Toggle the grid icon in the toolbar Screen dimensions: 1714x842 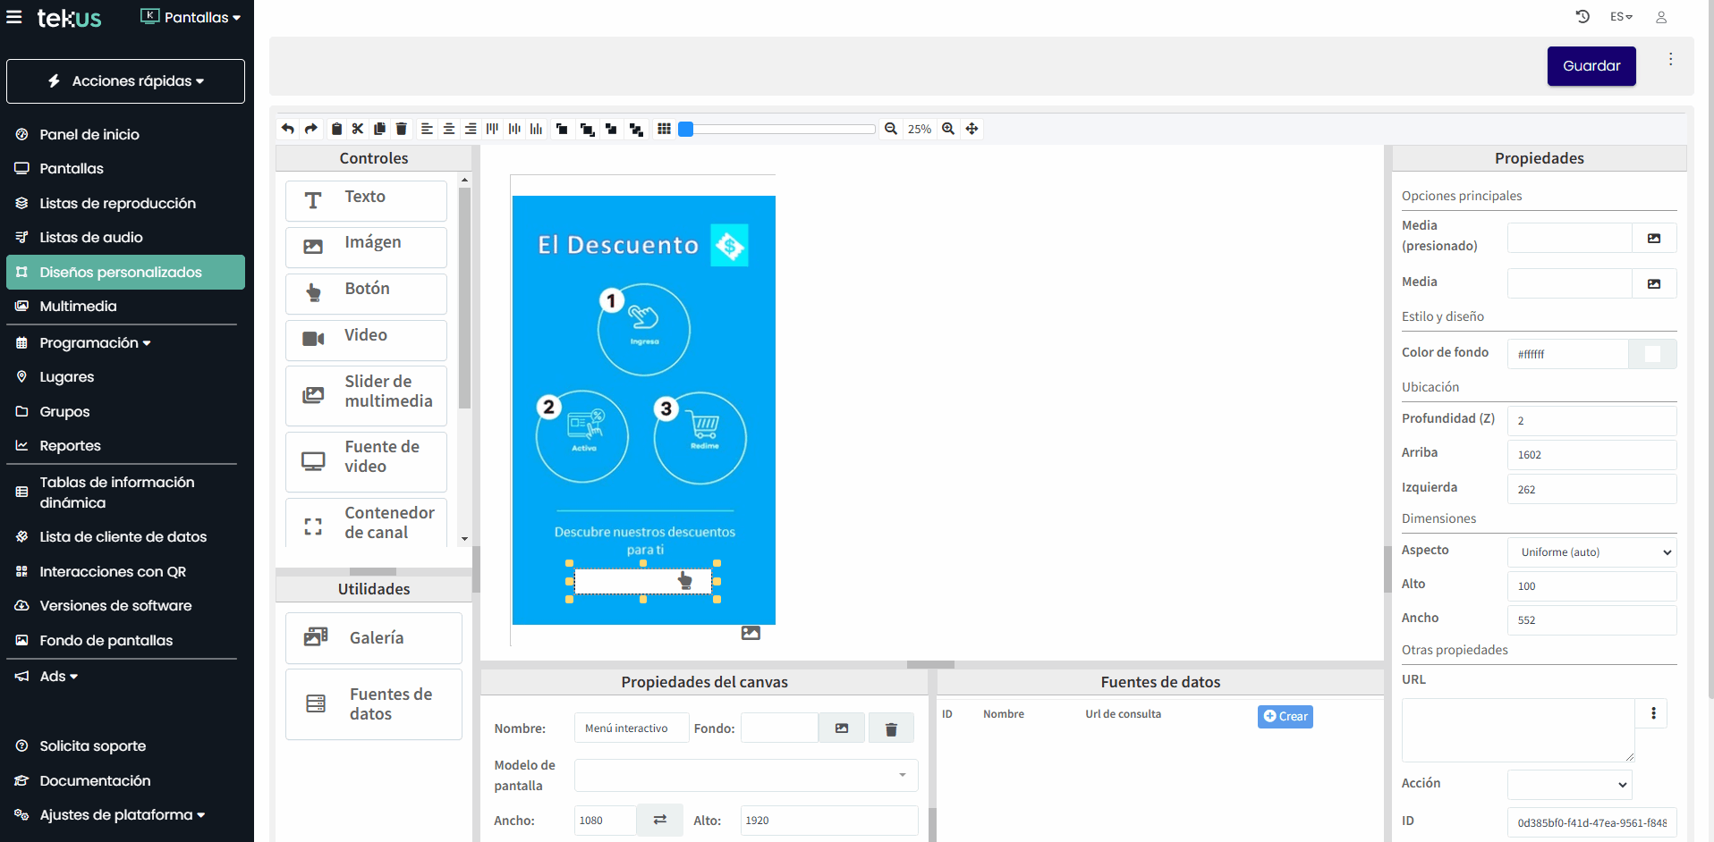(x=664, y=129)
